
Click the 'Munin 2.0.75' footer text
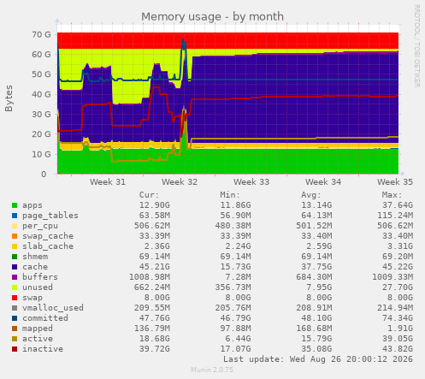point(212,370)
